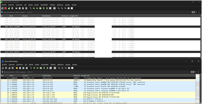This screenshot has width=202, height=104.
Task: Sort by Protocol column in Cisco_Pasif.pcapng window
Action: (x=77, y=76)
